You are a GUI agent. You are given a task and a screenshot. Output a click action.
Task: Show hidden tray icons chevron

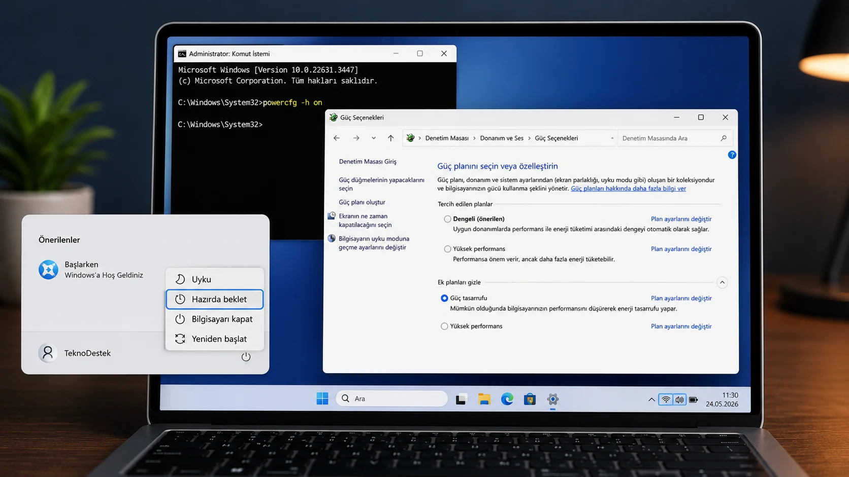651,400
